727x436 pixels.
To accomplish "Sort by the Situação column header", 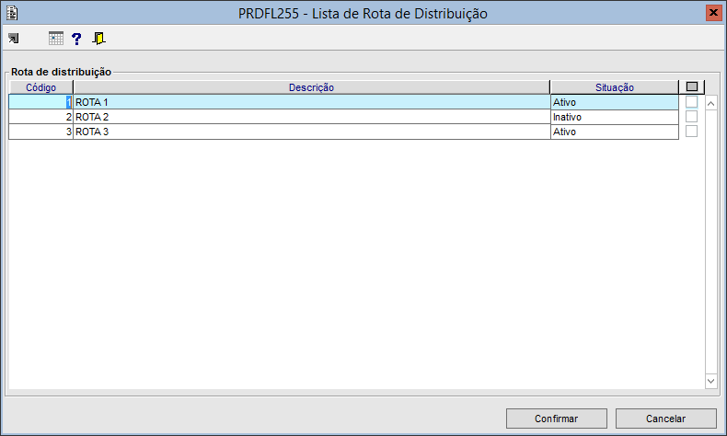I will pyautogui.click(x=615, y=87).
